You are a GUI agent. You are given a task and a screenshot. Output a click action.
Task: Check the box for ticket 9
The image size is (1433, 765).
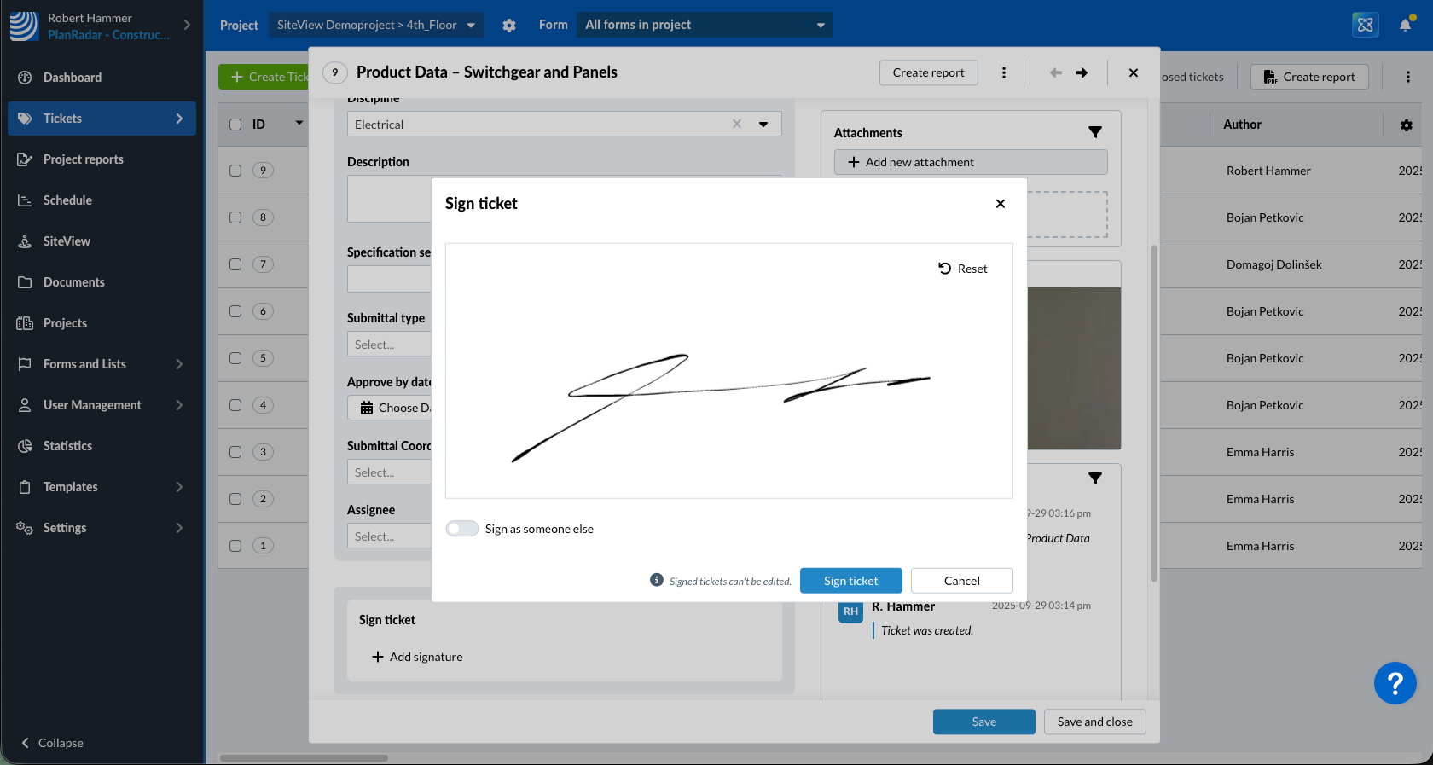[235, 171]
